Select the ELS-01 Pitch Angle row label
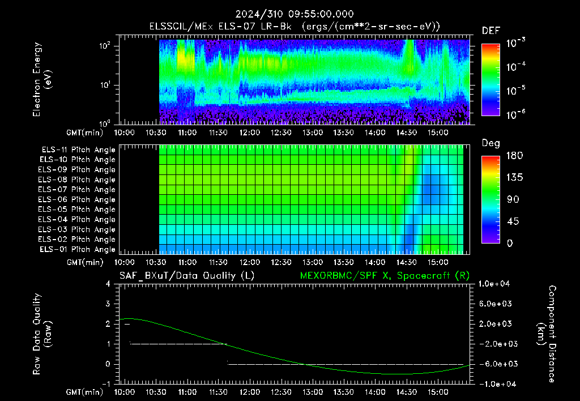Viewport: 580px width, 401px height. click(x=78, y=249)
